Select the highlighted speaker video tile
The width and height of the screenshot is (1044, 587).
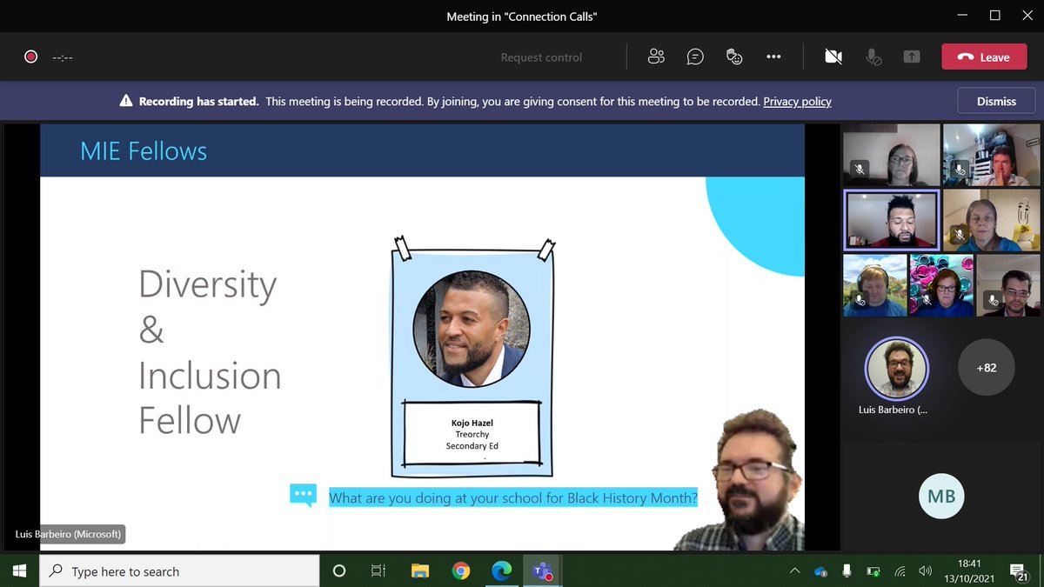click(x=892, y=220)
